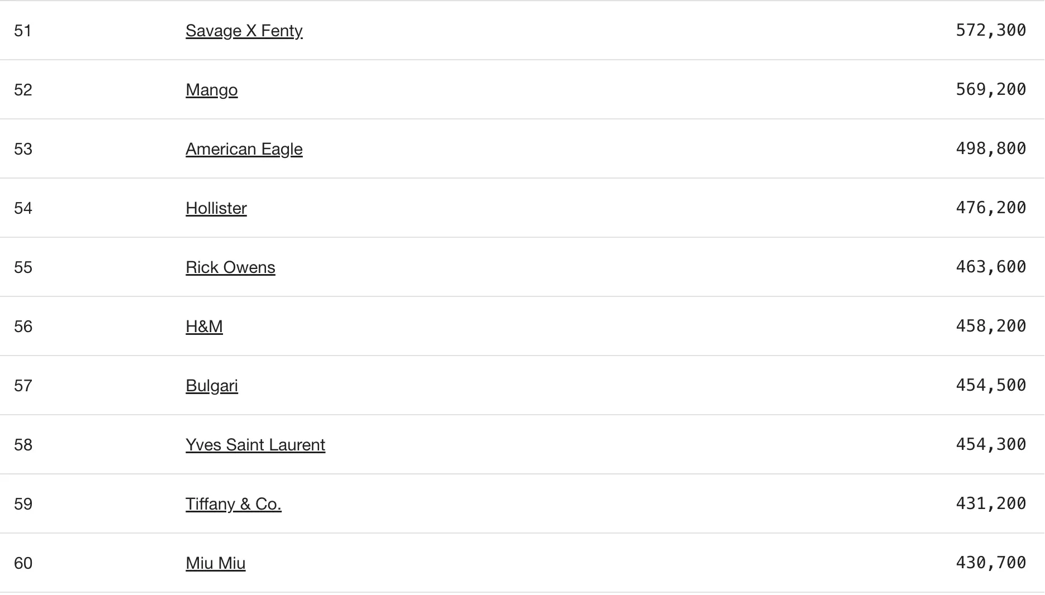Click the 572,300 value for Savage X Fenty
Image resolution: width=1045 pixels, height=595 pixels.
[991, 30]
